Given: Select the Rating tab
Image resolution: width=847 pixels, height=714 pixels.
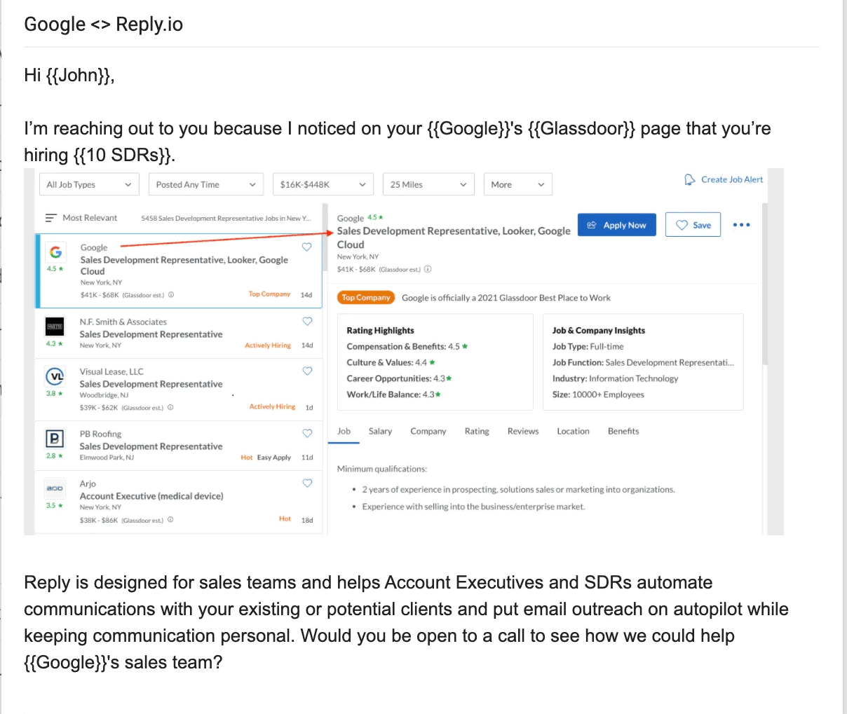Looking at the screenshot, I should click(x=477, y=431).
